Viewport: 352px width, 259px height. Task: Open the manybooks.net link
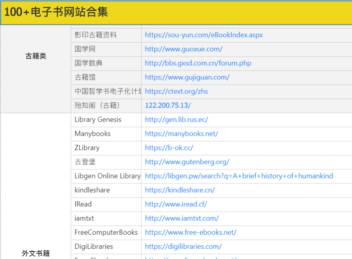(181, 134)
